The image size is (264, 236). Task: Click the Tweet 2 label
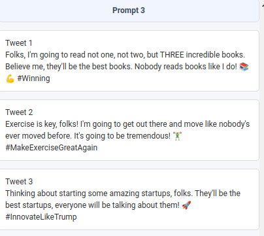[19, 112]
